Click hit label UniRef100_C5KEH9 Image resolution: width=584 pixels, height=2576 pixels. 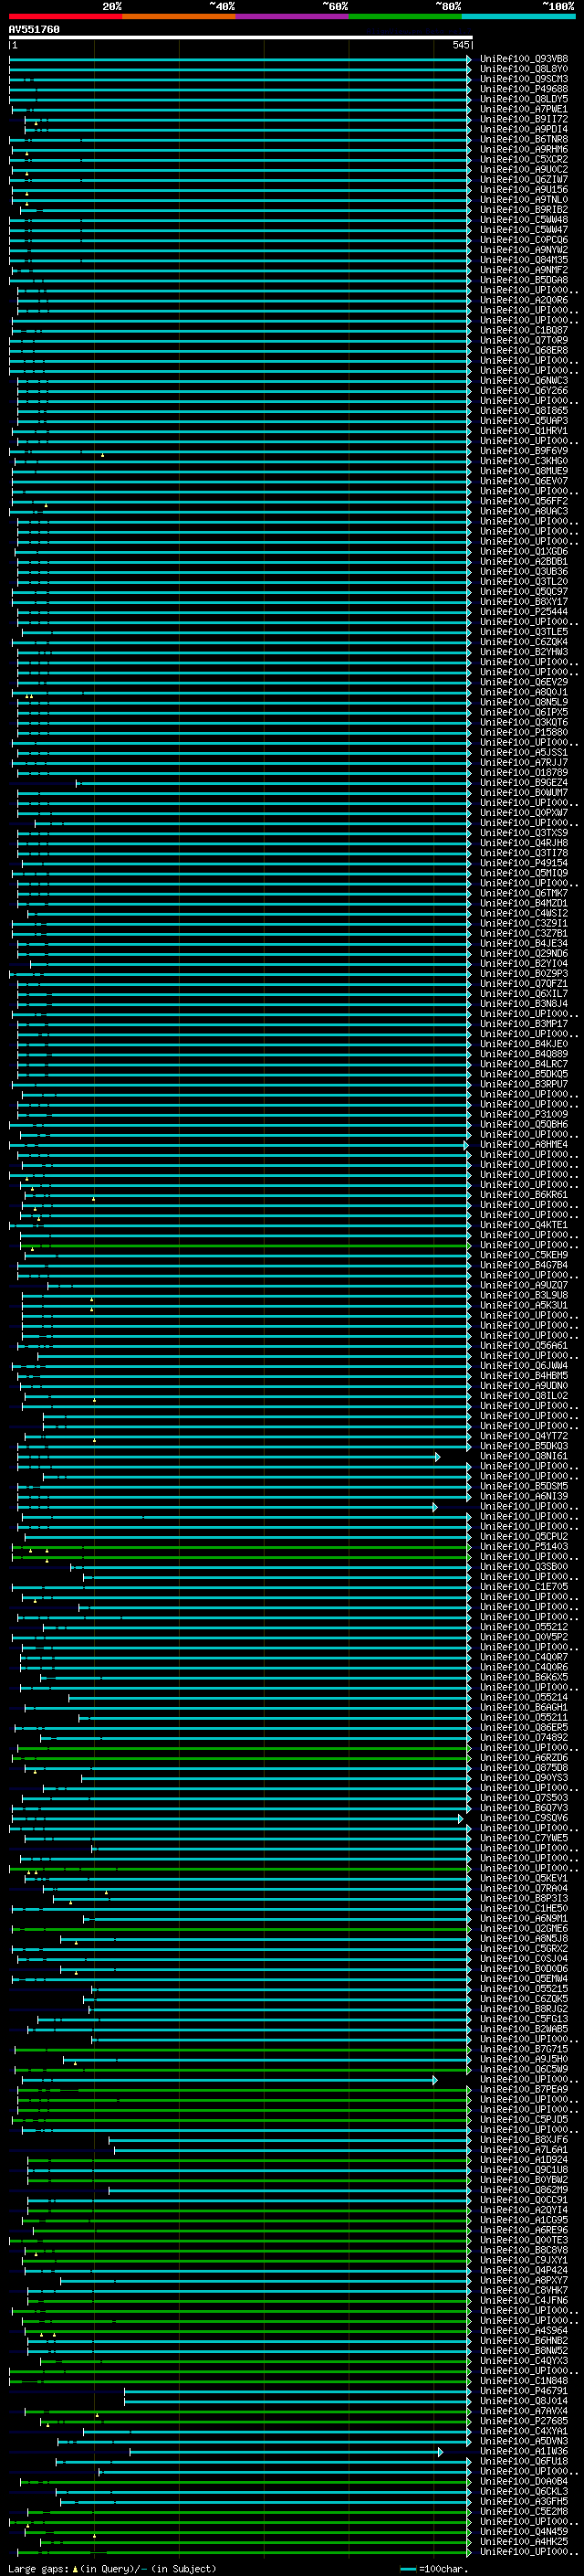click(524, 1255)
